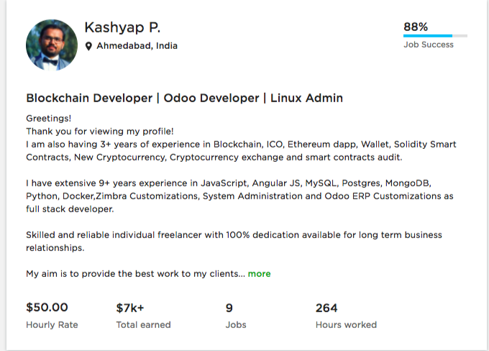Click the 88% job success value
489x351 pixels.
416,27
